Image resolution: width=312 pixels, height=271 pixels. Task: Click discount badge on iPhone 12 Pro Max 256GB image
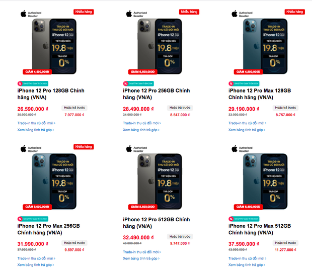(x=36, y=207)
